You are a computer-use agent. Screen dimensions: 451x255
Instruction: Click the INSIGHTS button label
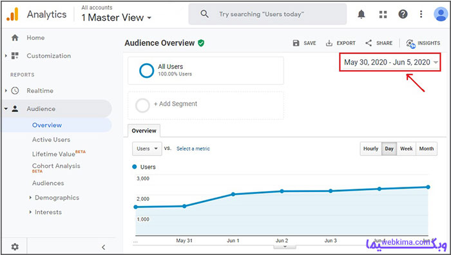[429, 43]
